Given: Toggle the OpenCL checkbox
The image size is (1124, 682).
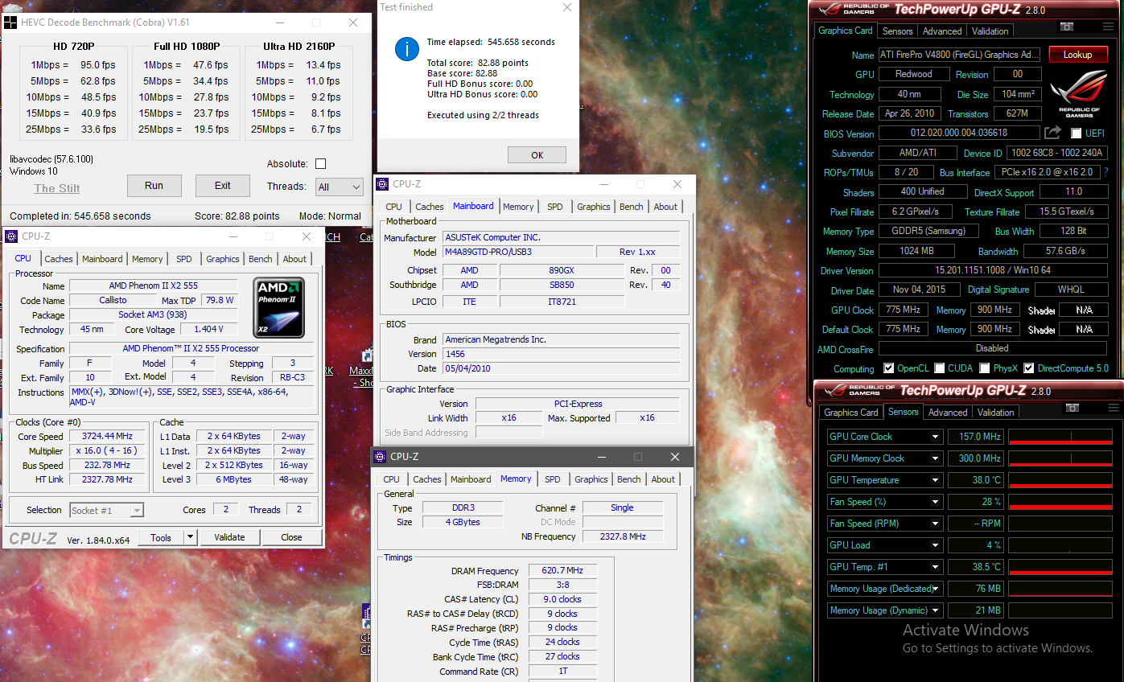Looking at the screenshot, I should tap(888, 368).
